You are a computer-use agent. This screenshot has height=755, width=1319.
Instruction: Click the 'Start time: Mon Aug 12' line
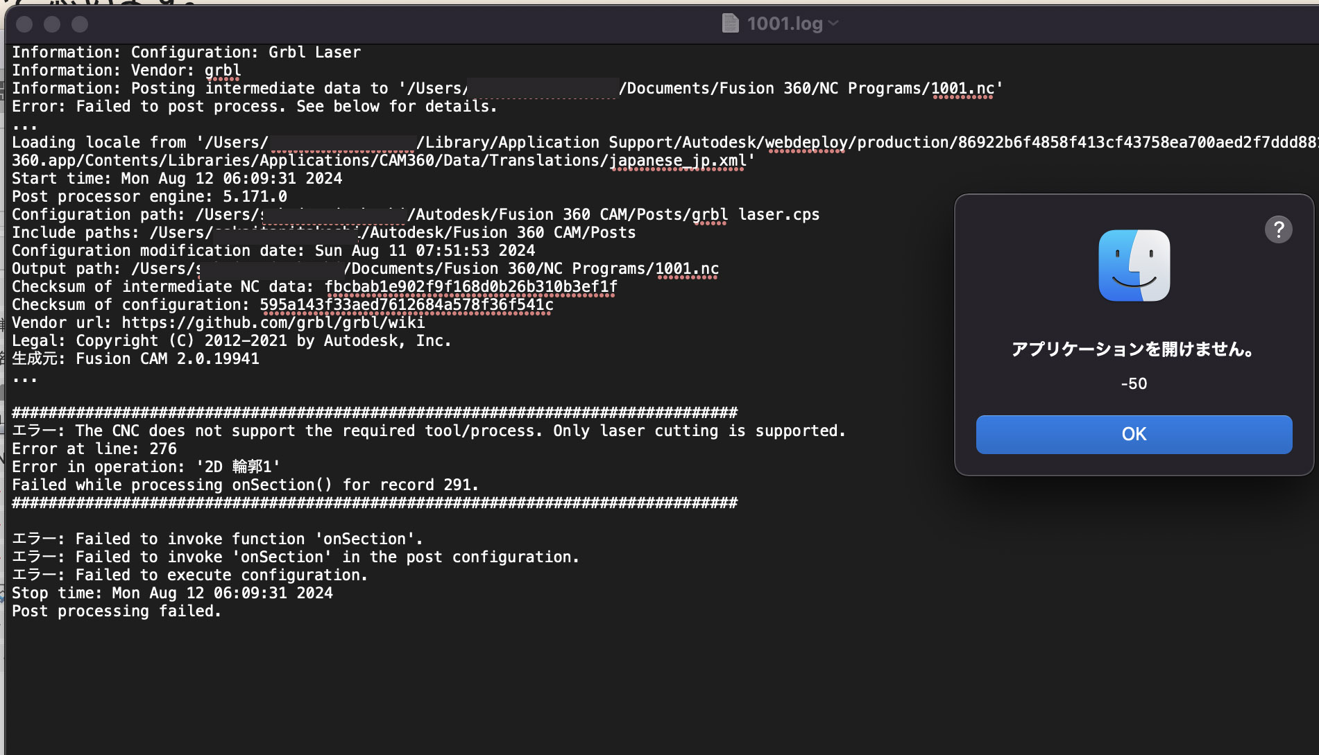pos(177,178)
